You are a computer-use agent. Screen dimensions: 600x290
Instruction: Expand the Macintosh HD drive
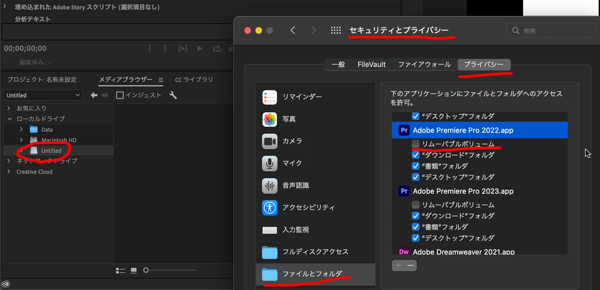click(x=21, y=140)
